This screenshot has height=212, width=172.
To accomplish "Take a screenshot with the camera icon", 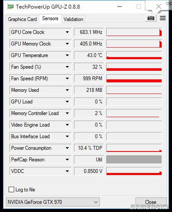I will coord(151,18).
